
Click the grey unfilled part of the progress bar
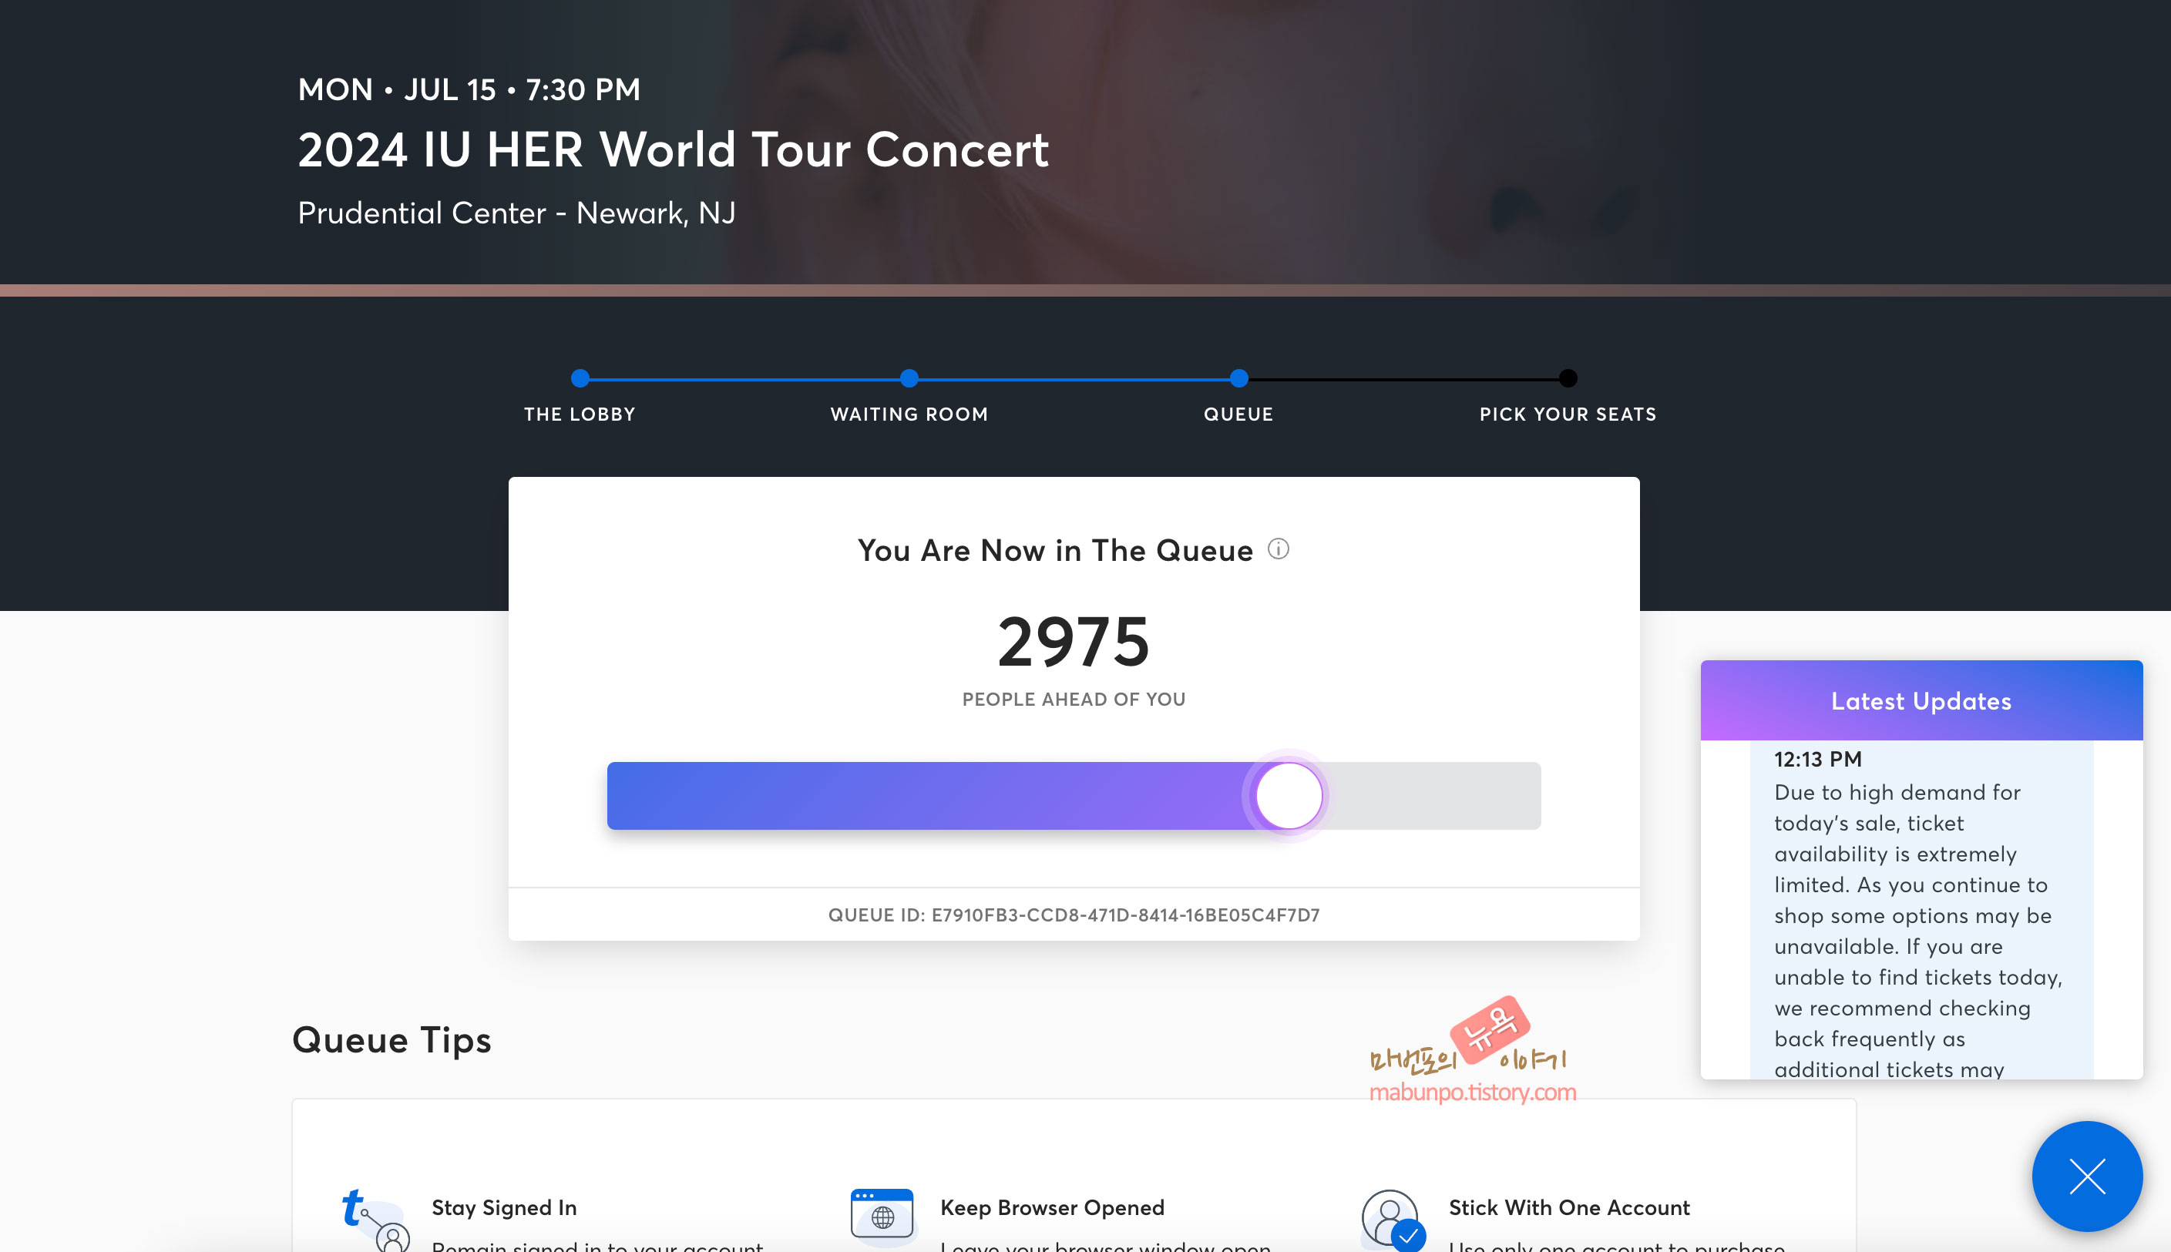(1432, 795)
